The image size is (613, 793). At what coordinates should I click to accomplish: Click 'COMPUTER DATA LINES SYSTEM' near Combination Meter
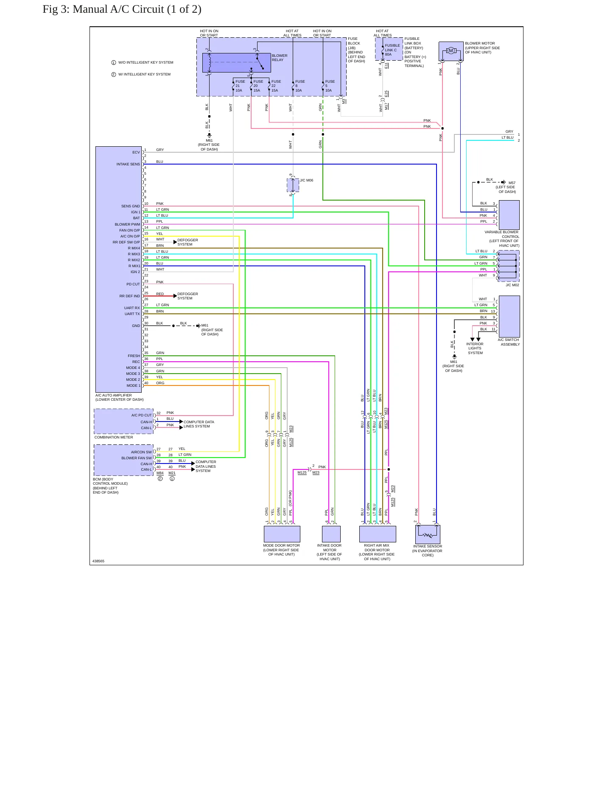click(x=199, y=424)
